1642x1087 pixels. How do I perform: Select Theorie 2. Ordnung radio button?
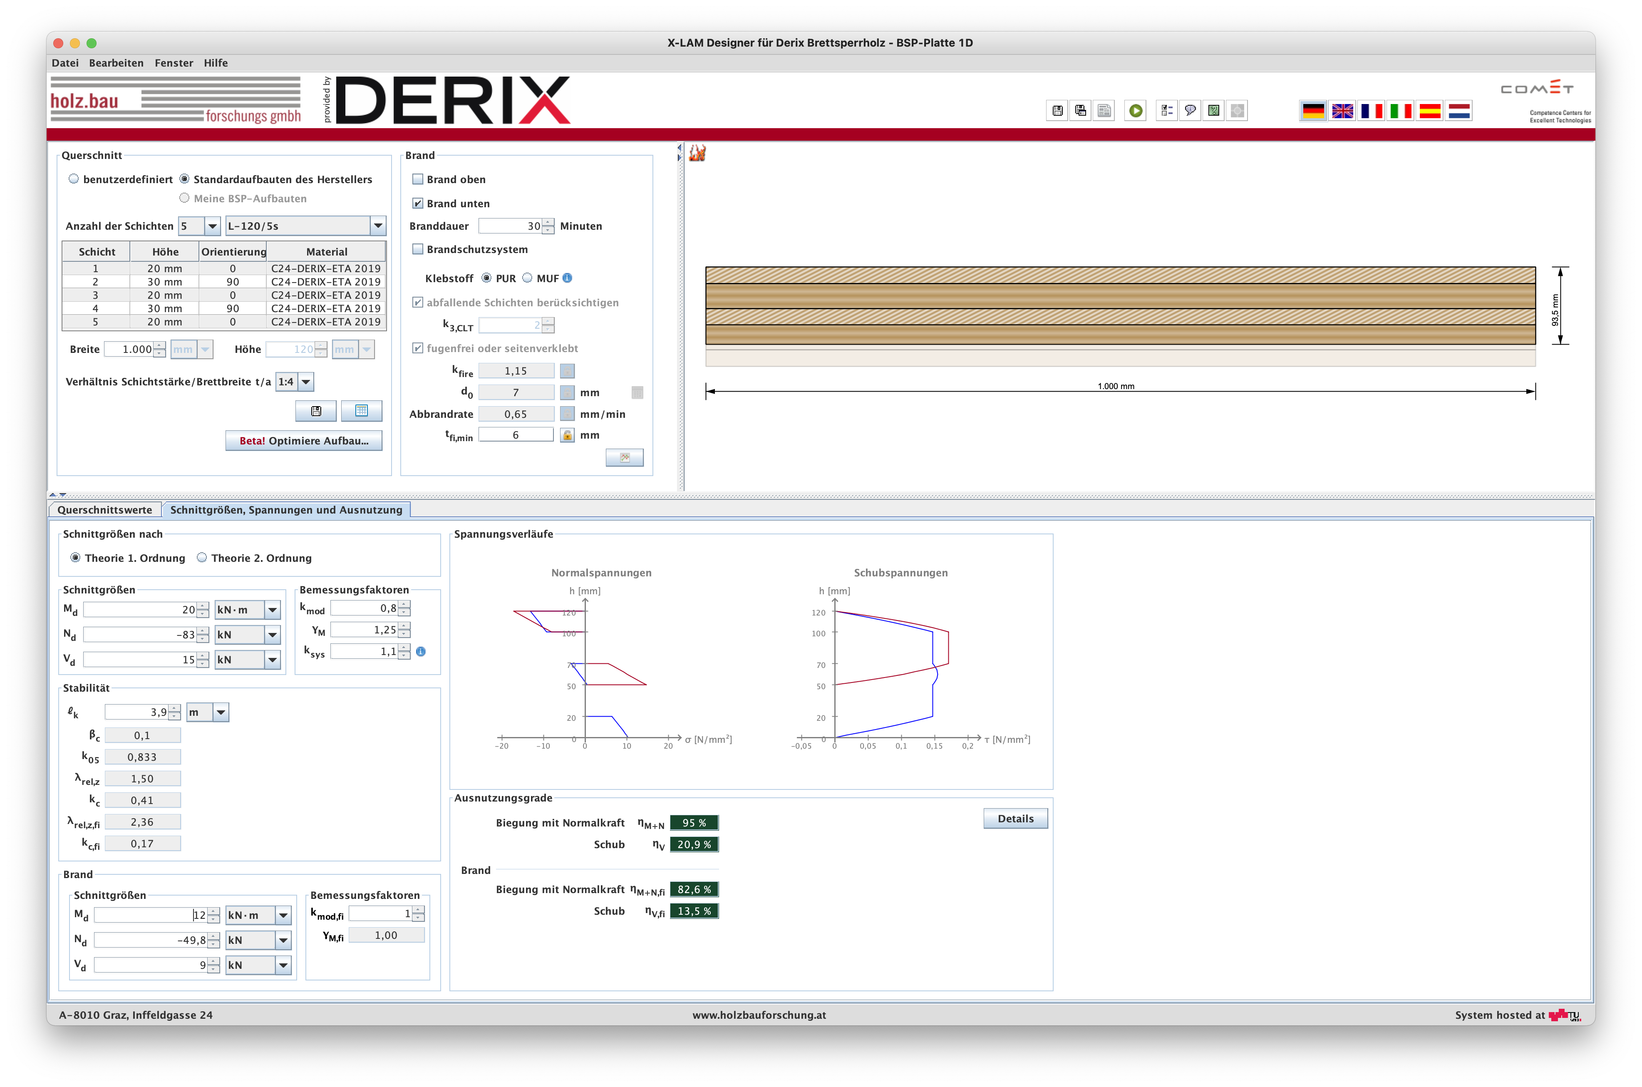pos(202,557)
